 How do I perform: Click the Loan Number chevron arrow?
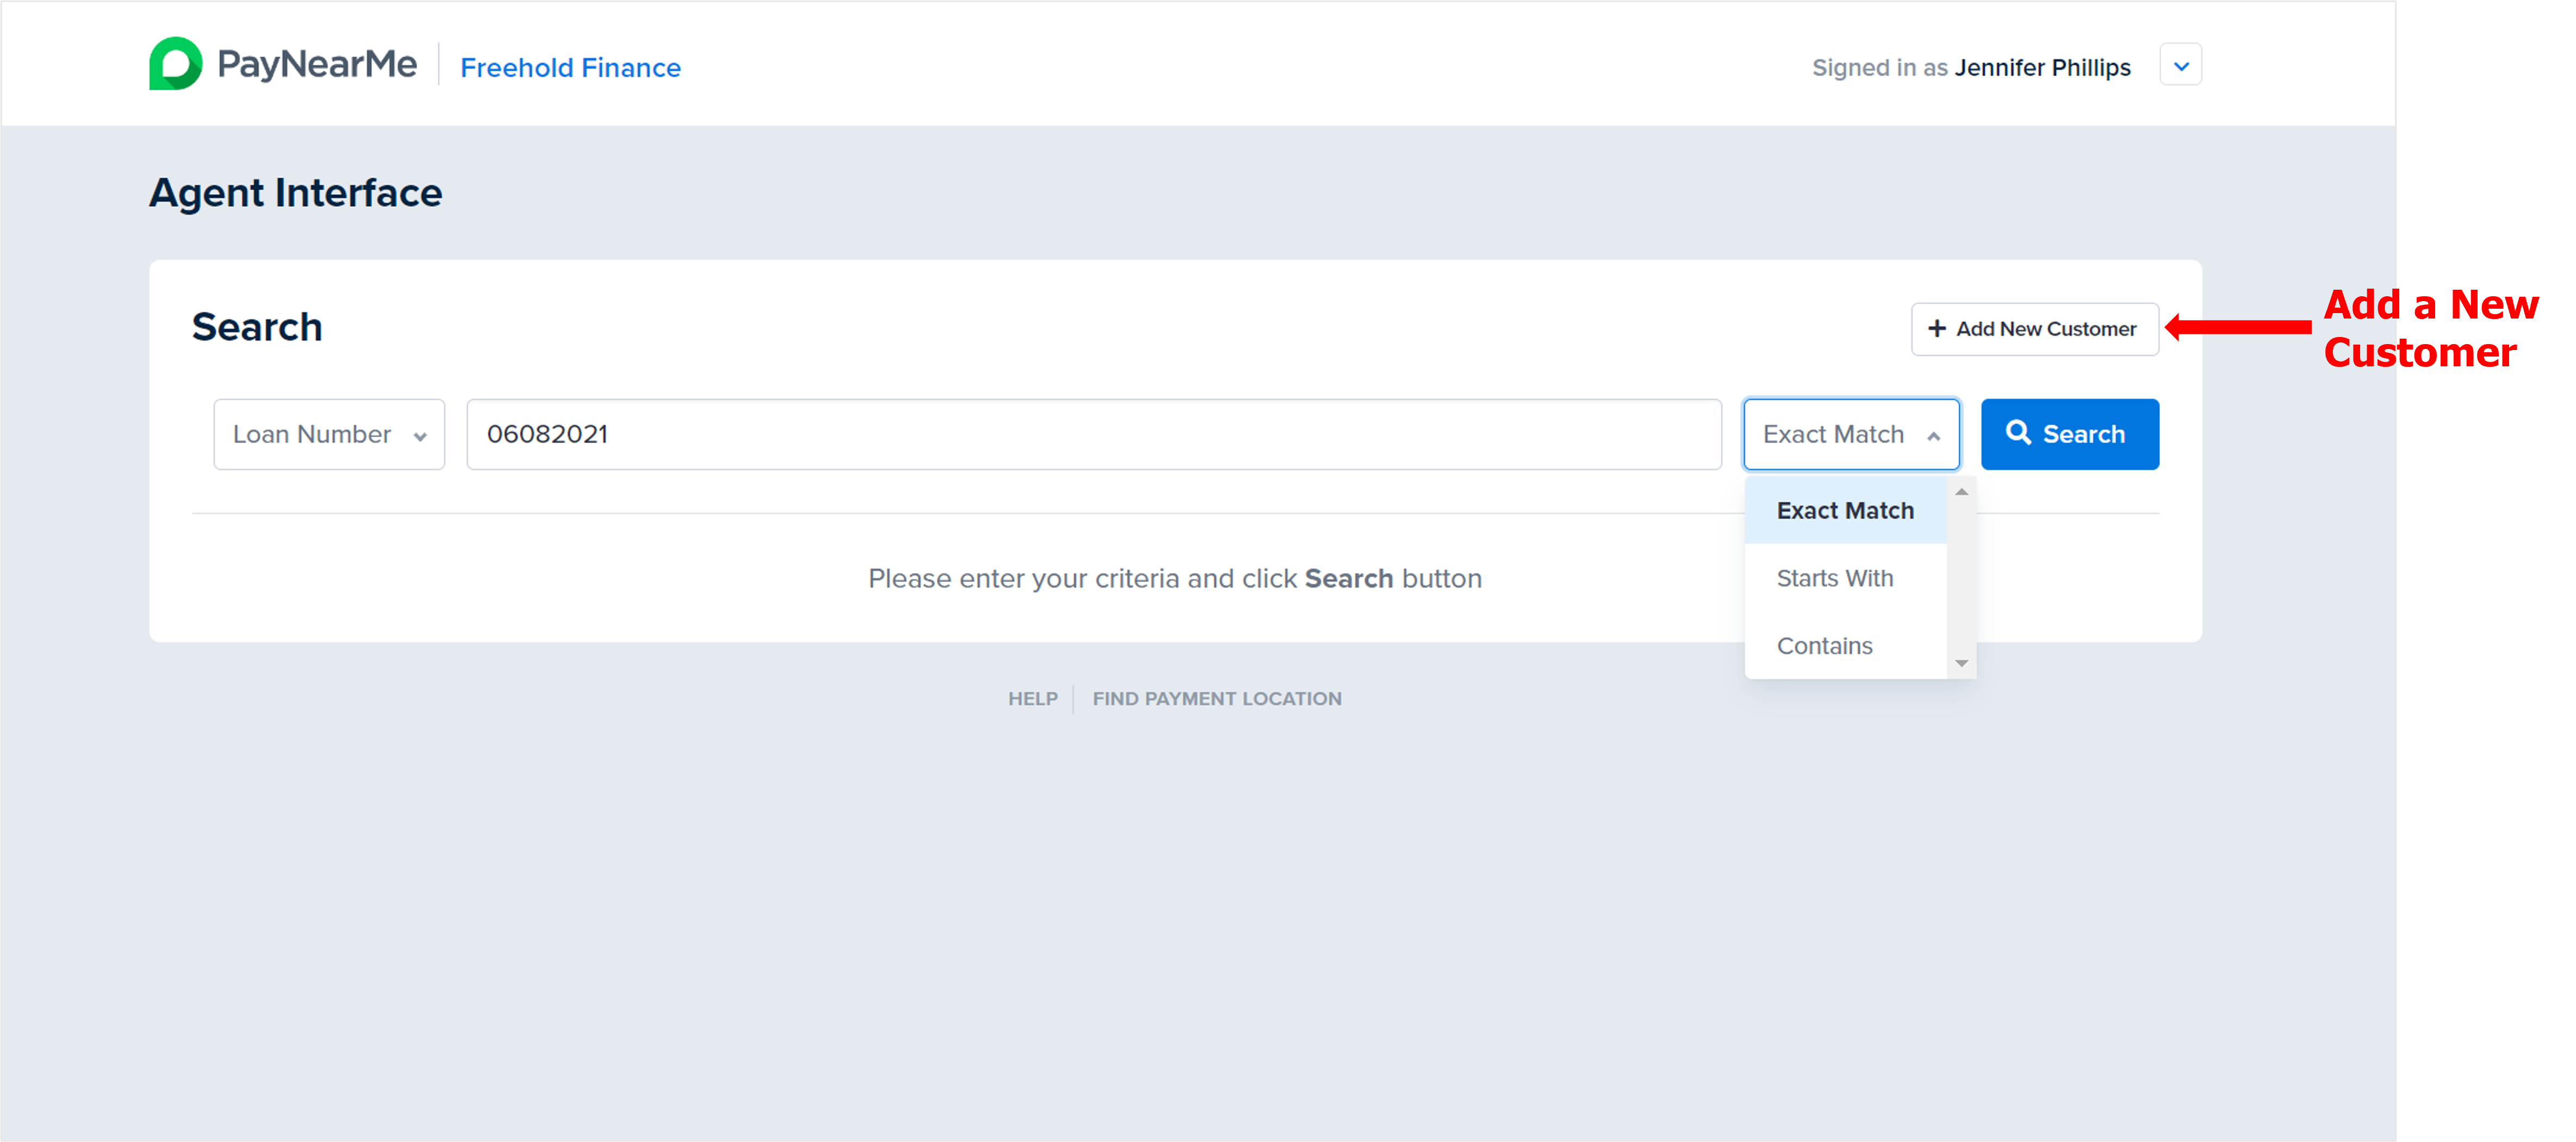tap(420, 436)
